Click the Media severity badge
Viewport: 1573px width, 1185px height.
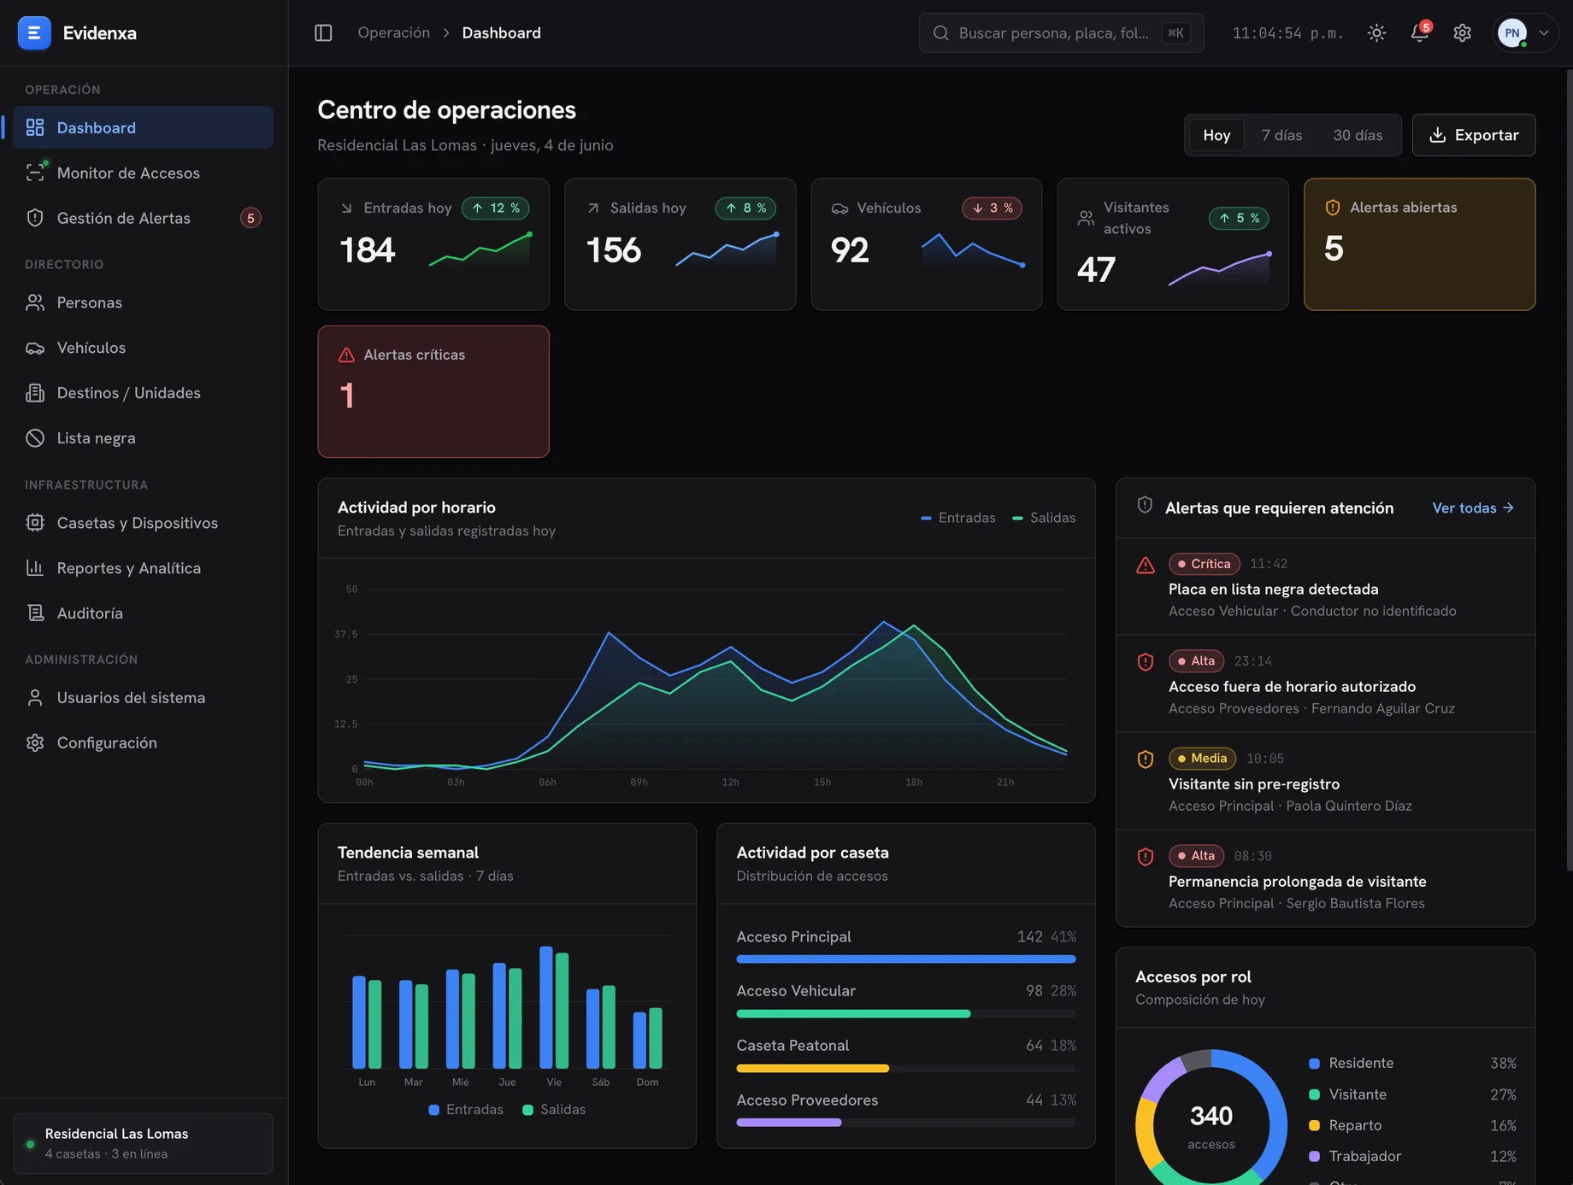[x=1202, y=759]
